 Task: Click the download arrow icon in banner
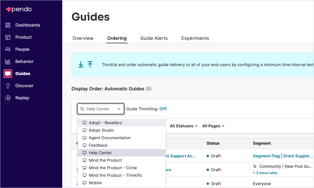81,64
